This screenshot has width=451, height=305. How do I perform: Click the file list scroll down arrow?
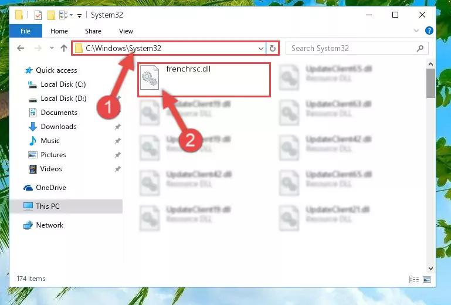[430, 269]
